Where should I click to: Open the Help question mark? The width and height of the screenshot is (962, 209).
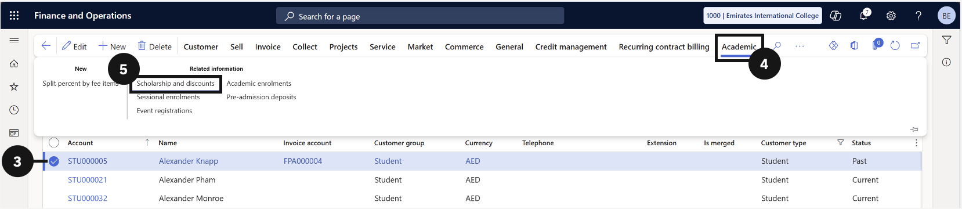[x=918, y=16]
